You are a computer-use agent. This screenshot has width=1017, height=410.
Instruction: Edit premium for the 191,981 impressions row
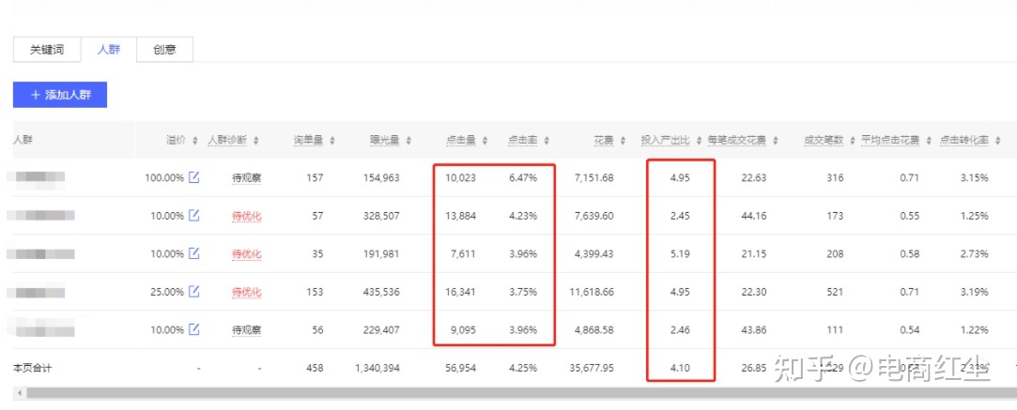pos(194,253)
